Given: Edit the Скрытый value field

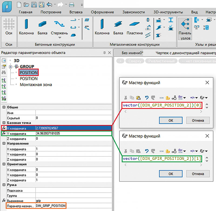Looking at the screenshot, I should pos(73,118).
